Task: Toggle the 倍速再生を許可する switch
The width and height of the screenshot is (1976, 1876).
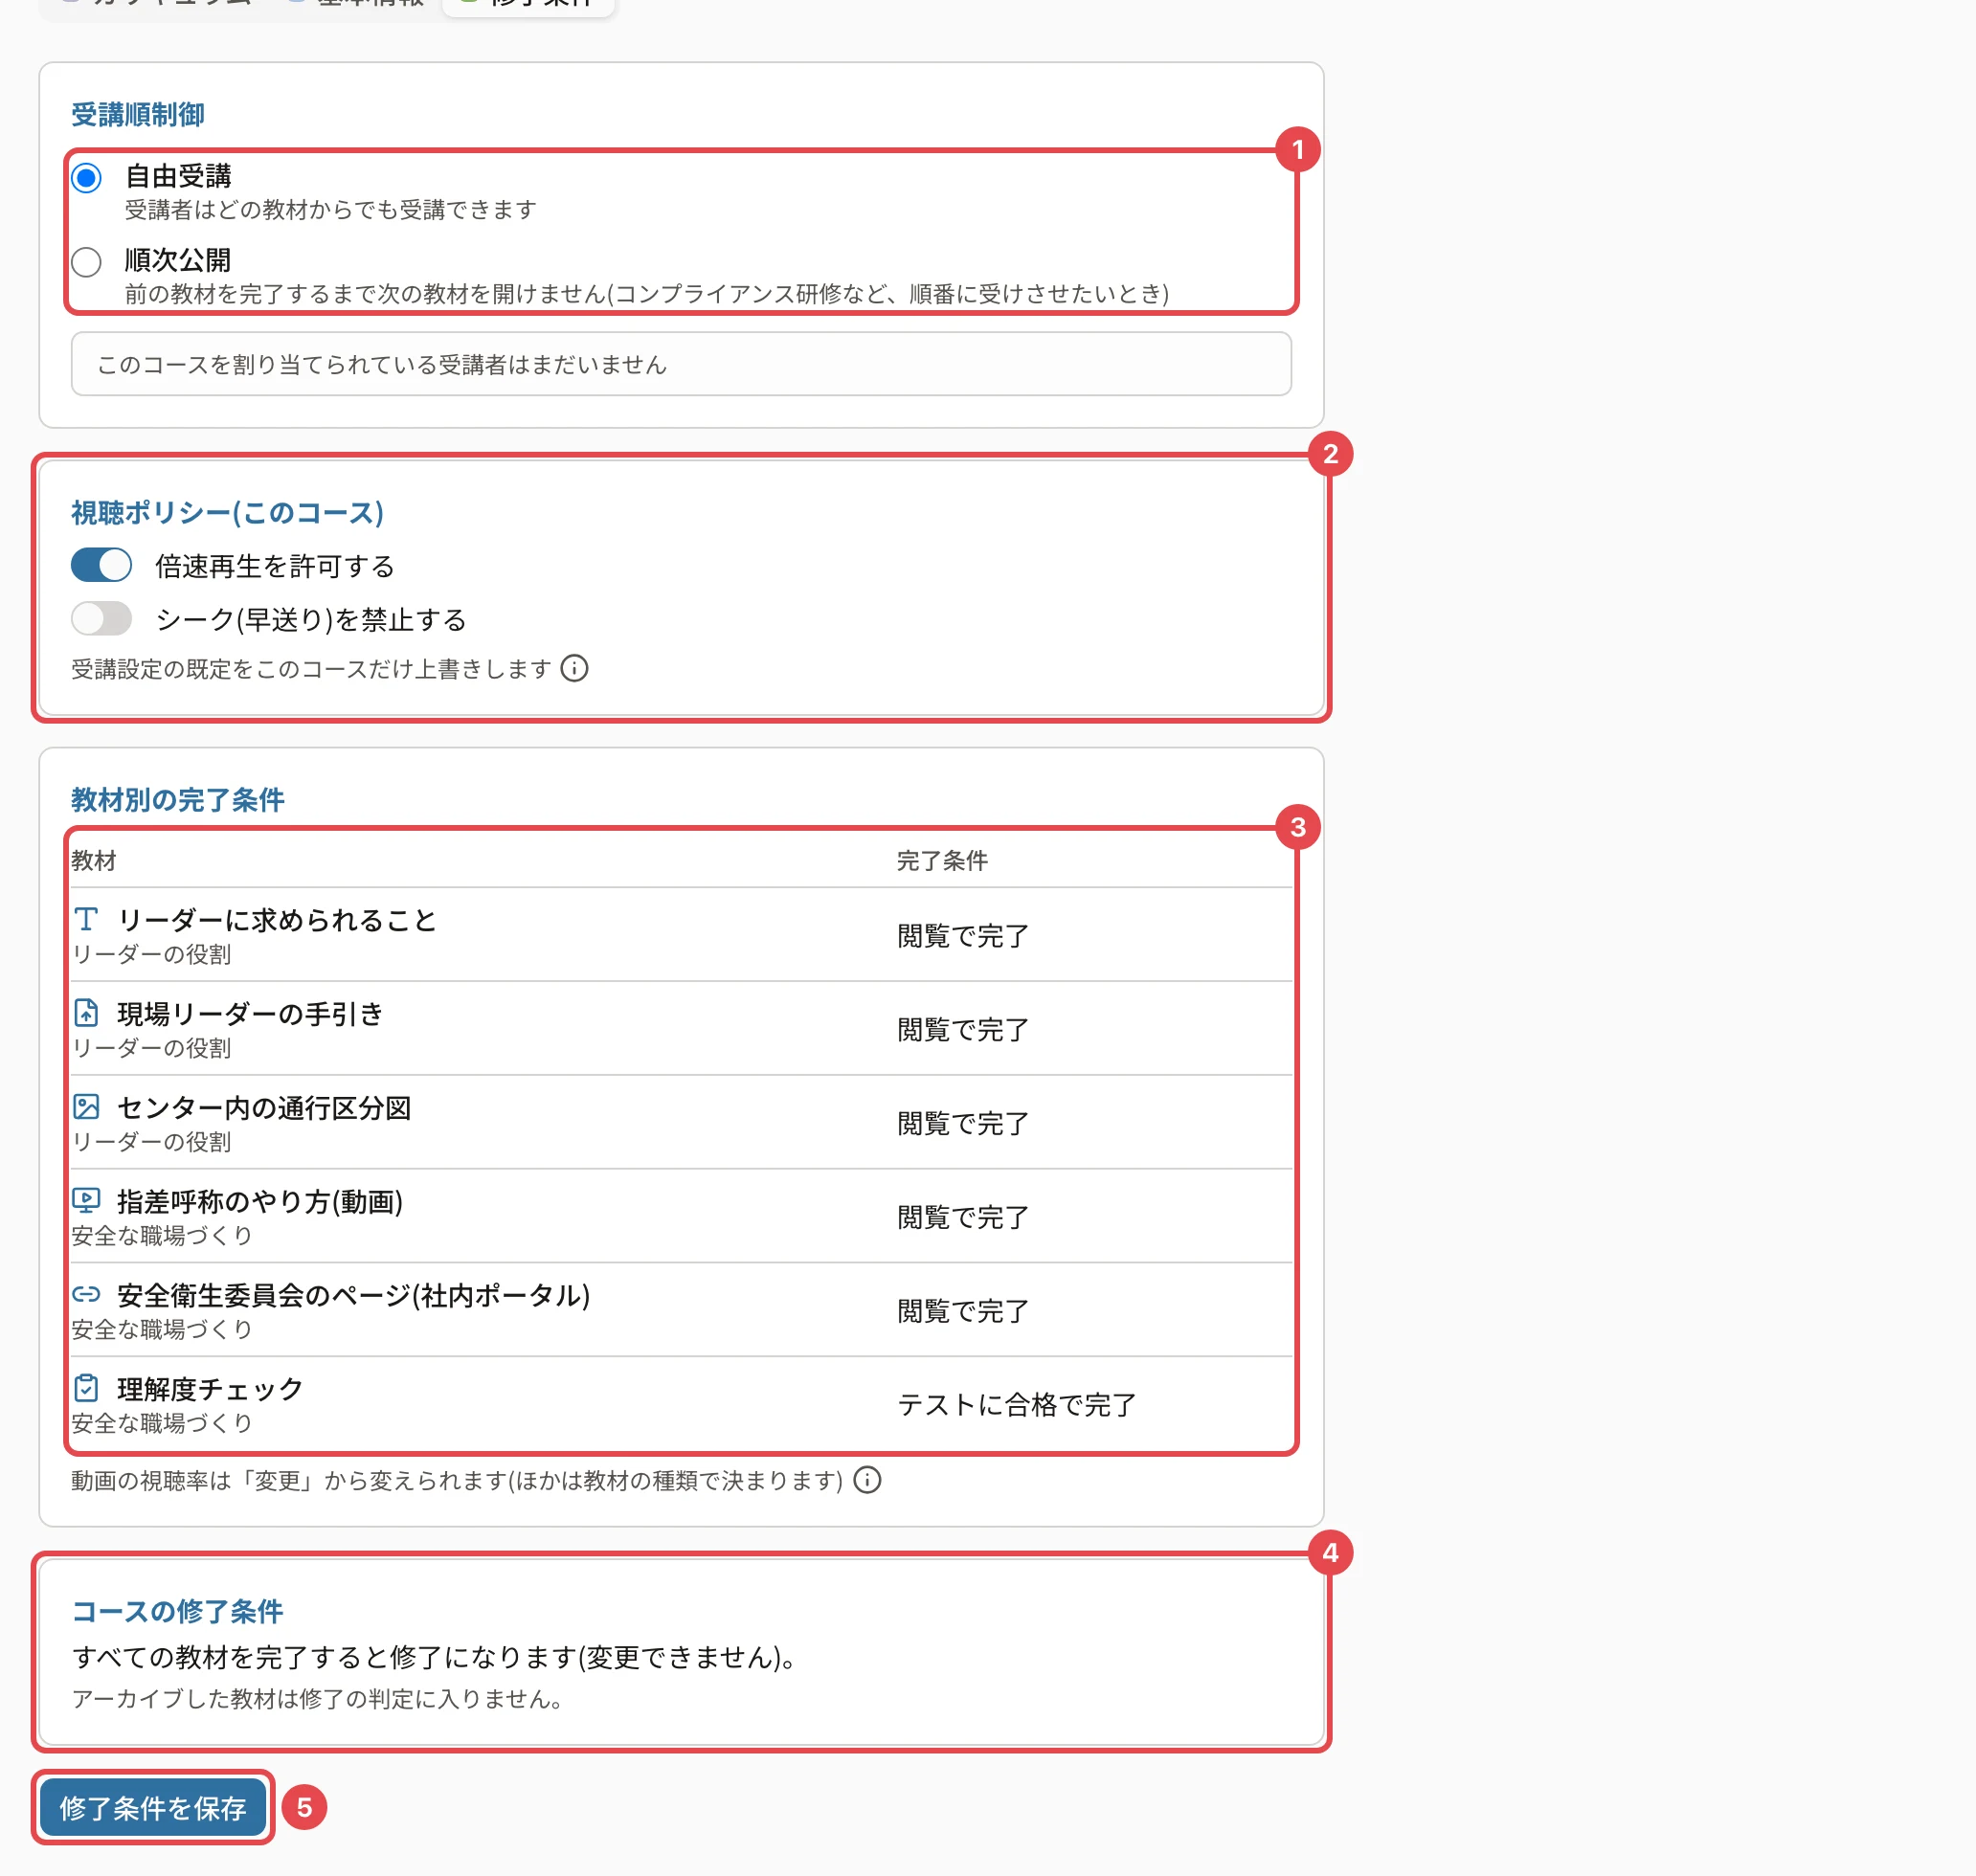Action: click(x=101, y=565)
